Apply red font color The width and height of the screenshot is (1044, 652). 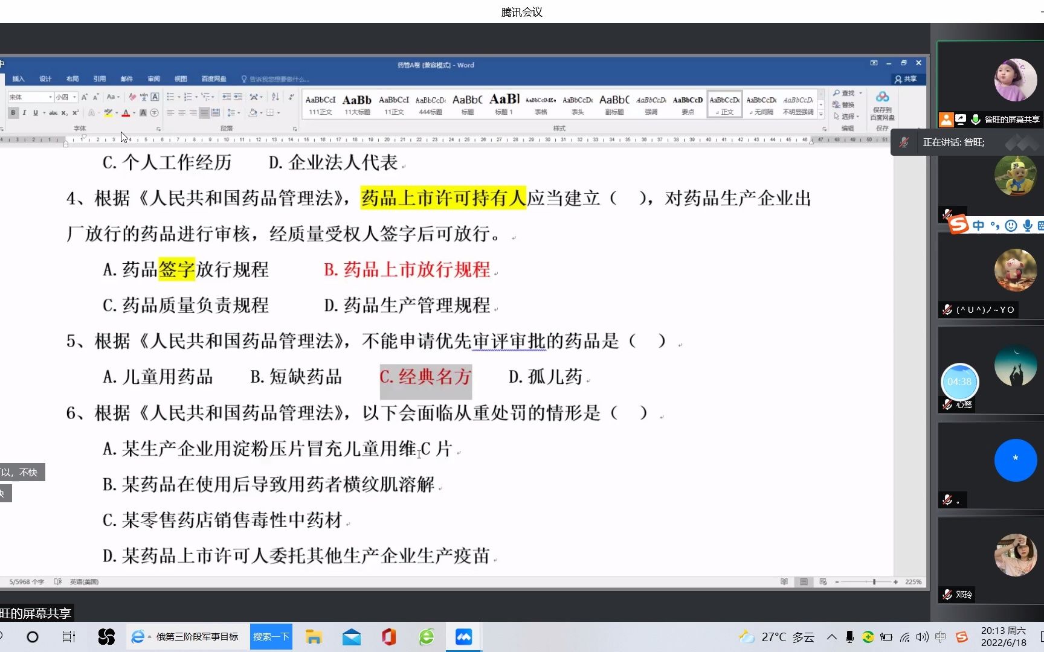126,113
